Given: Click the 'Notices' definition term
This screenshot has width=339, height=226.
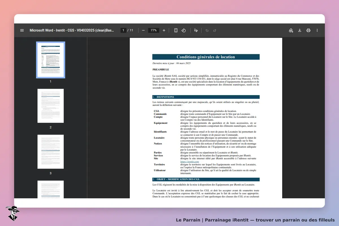Looking at the screenshot, I should pos(158,144).
